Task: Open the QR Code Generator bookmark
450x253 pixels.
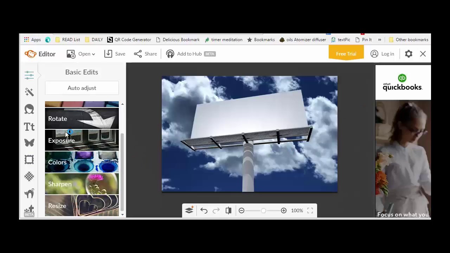Action: [129, 40]
